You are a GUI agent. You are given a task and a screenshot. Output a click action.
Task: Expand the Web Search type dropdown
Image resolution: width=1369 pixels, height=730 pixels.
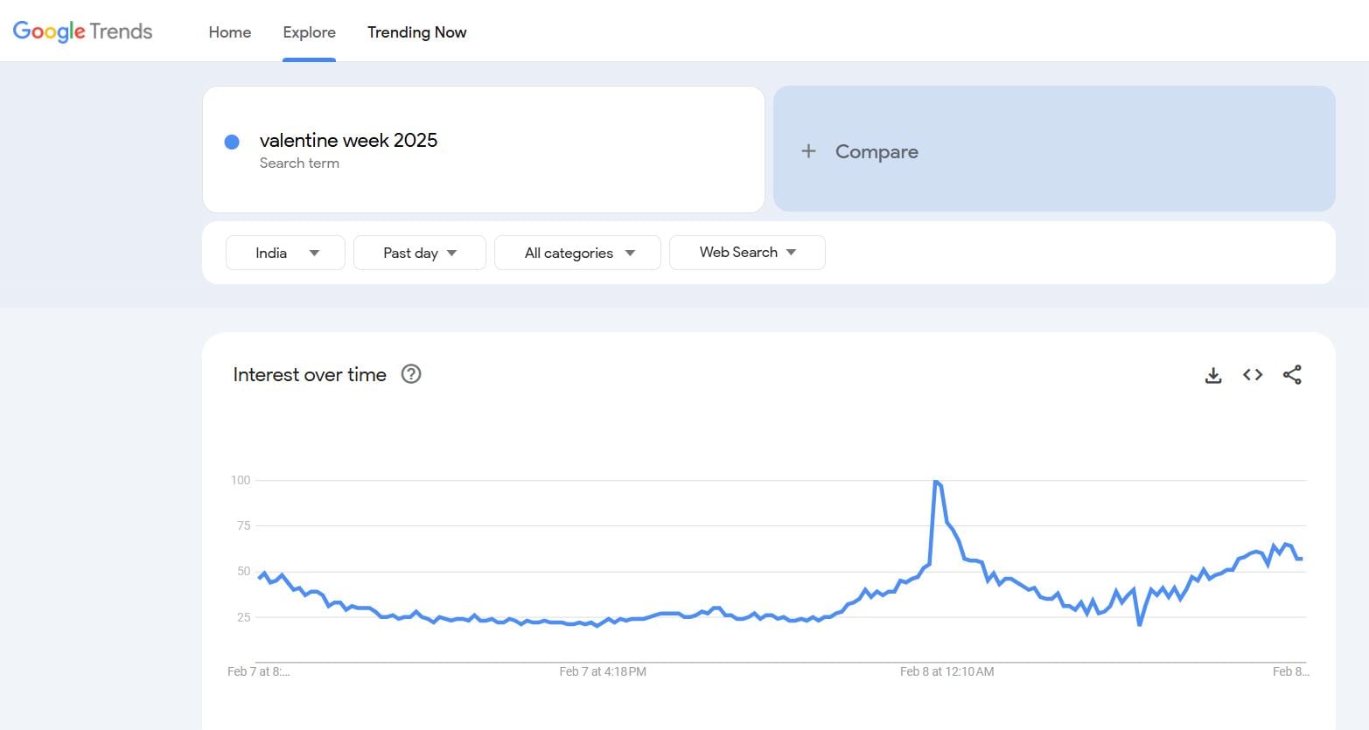pyautogui.click(x=747, y=253)
